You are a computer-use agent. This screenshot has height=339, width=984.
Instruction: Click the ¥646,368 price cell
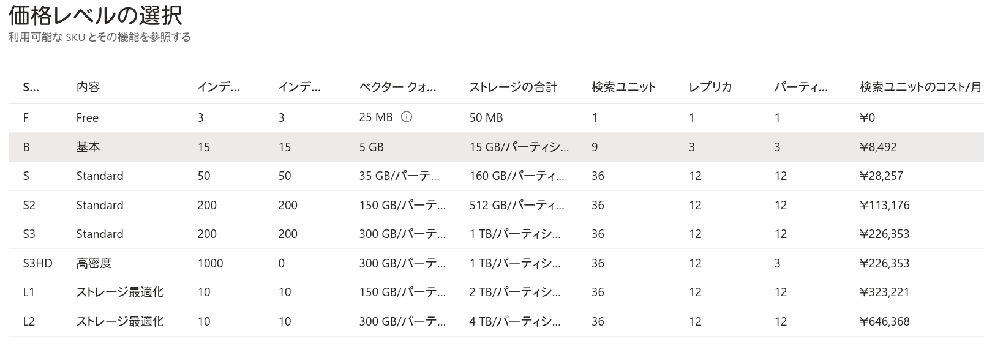tap(885, 321)
